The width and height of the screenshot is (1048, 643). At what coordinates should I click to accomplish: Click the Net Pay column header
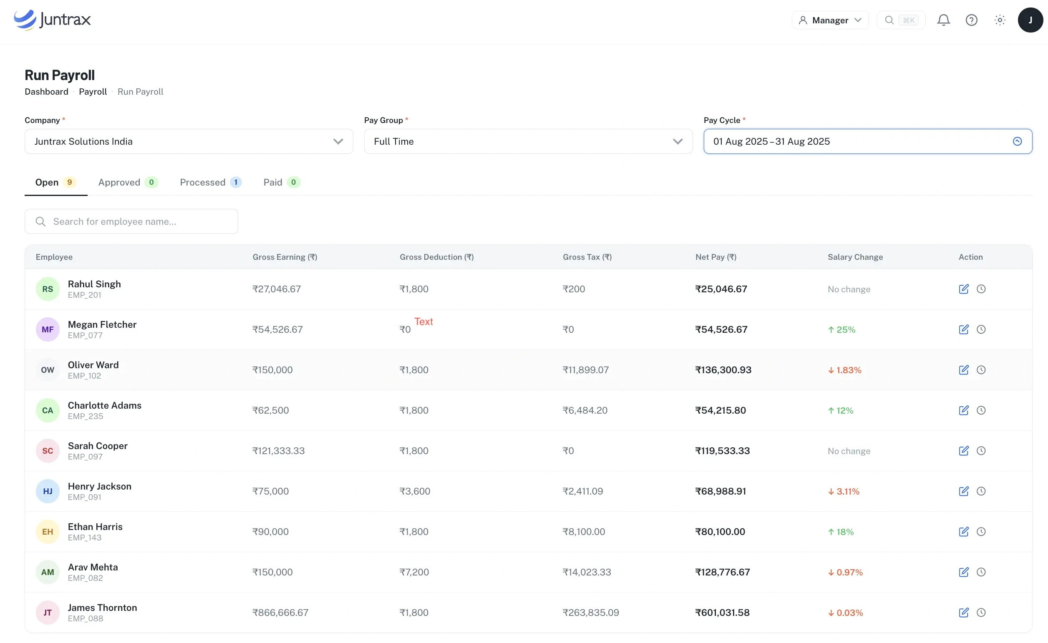click(715, 257)
